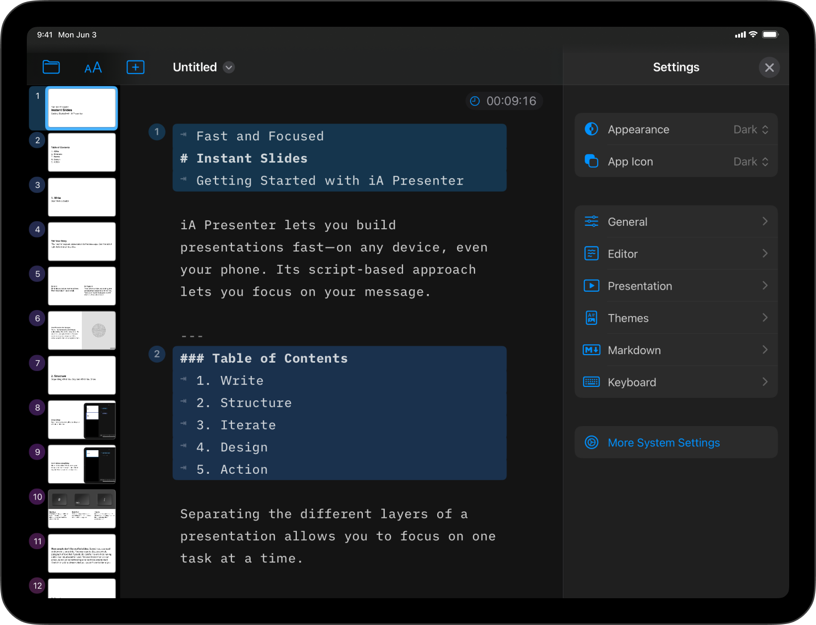Click the Presentation play icon

[592, 286]
